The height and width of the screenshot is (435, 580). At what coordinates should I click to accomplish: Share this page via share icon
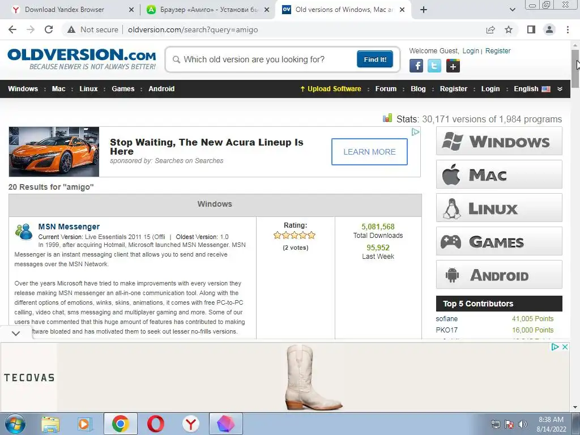point(491,29)
